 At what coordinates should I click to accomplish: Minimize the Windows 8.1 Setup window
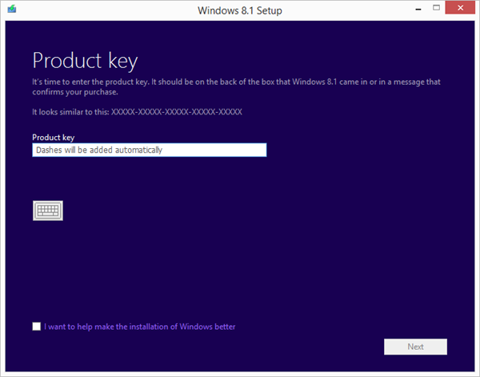(x=413, y=10)
